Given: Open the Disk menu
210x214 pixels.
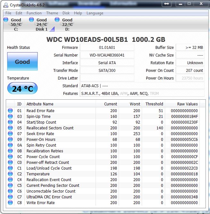Looking at the screenshot, I should tap(66, 13).
